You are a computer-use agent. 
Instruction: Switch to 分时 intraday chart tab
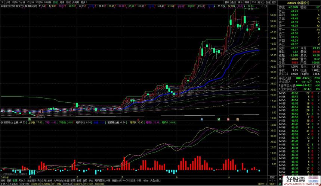coord(7,2)
